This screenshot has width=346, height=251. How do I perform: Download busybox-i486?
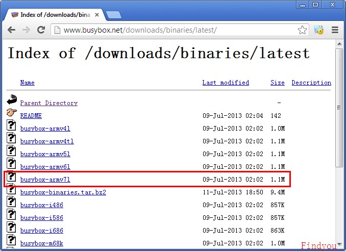click(x=42, y=205)
